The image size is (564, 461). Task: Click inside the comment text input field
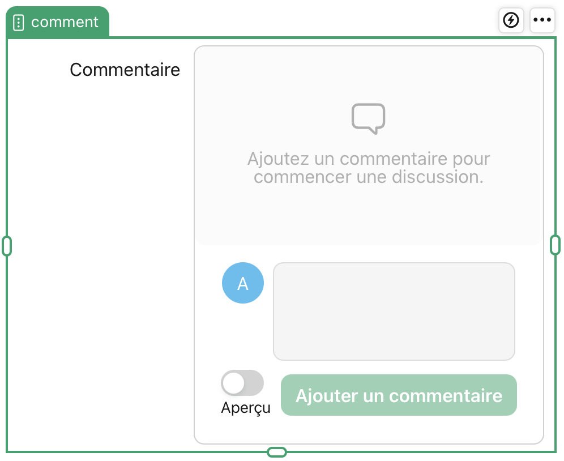tap(394, 311)
